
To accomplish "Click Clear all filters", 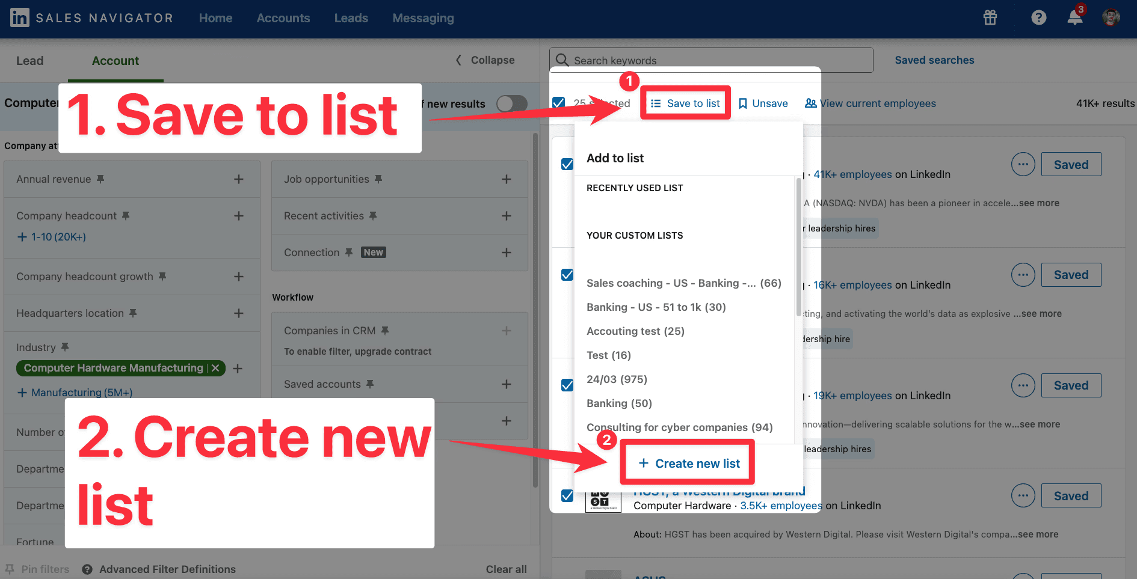I will pos(506,569).
